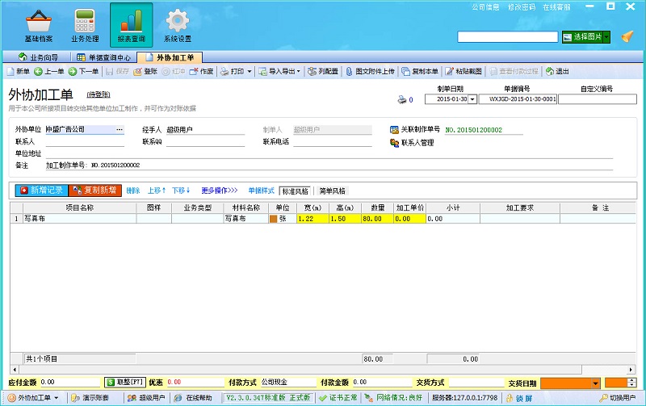Open the 系统设置 gear icon
The height and width of the screenshot is (406, 646).
point(177,26)
